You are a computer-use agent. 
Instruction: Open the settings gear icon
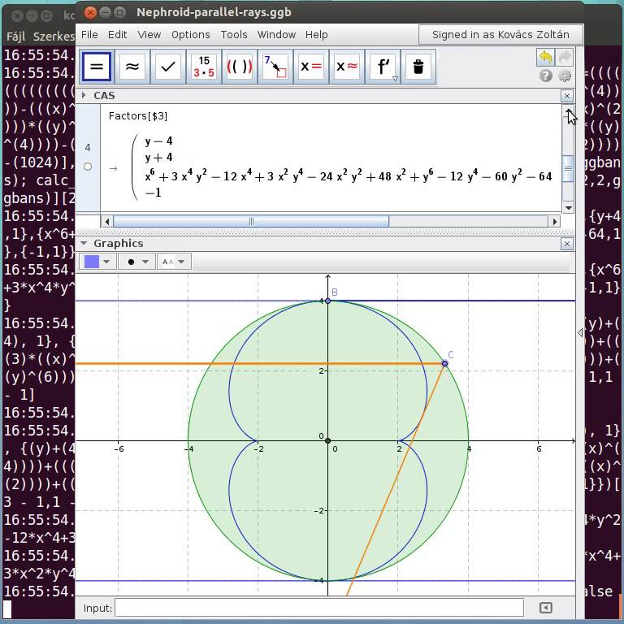pyautogui.click(x=565, y=76)
